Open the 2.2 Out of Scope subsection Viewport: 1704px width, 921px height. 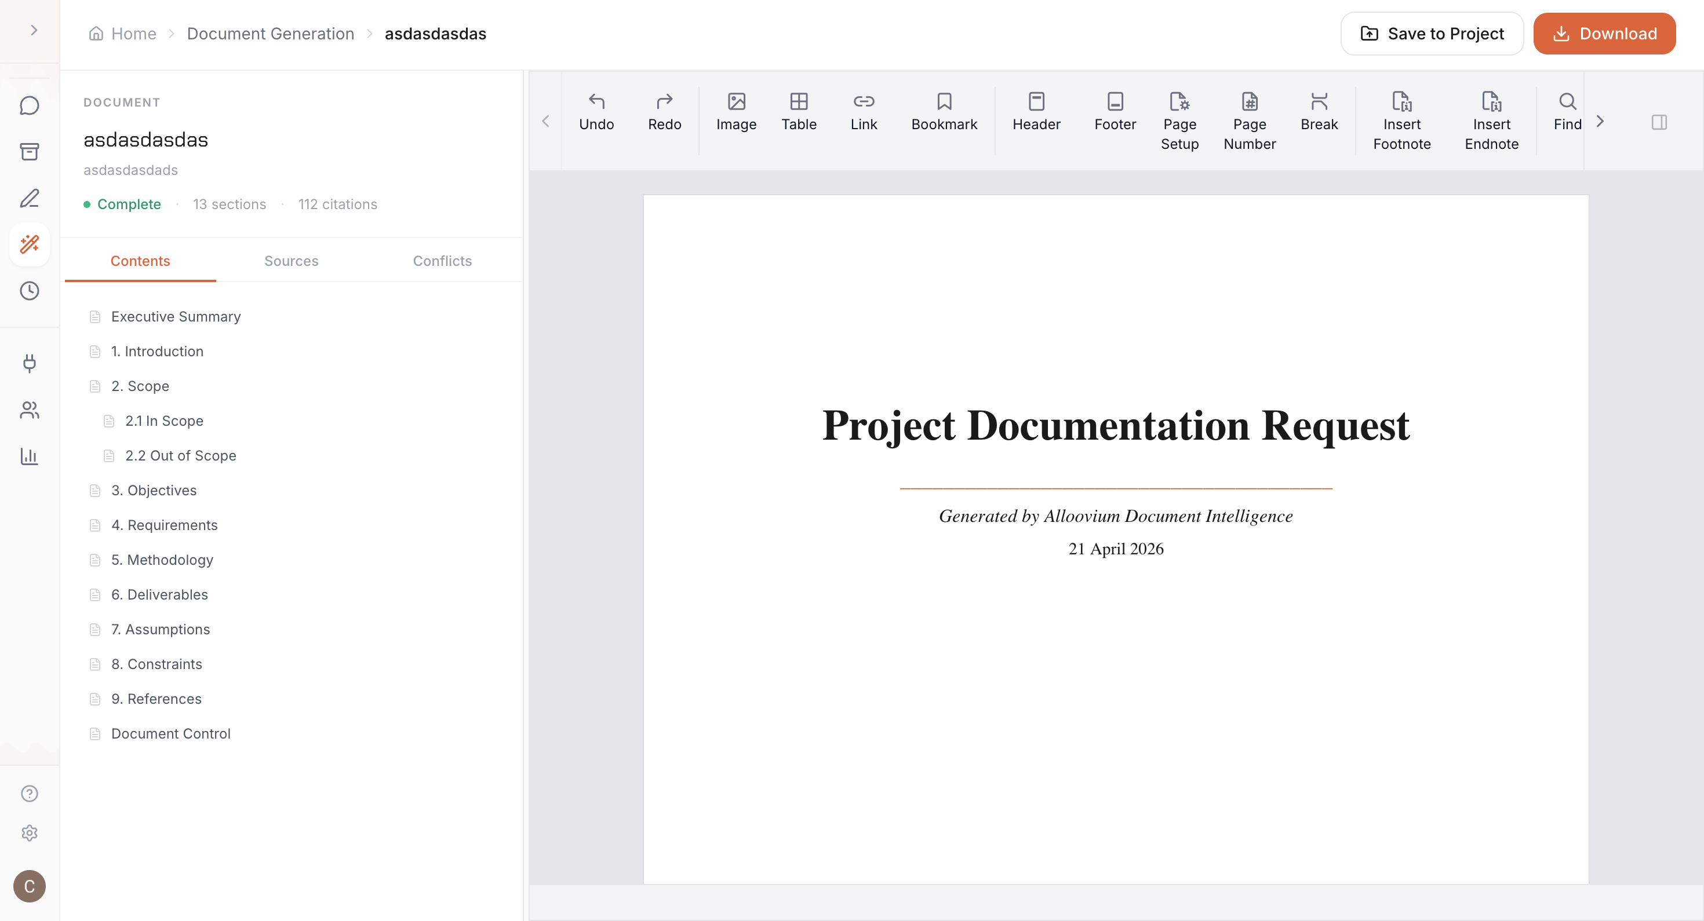[181, 455]
